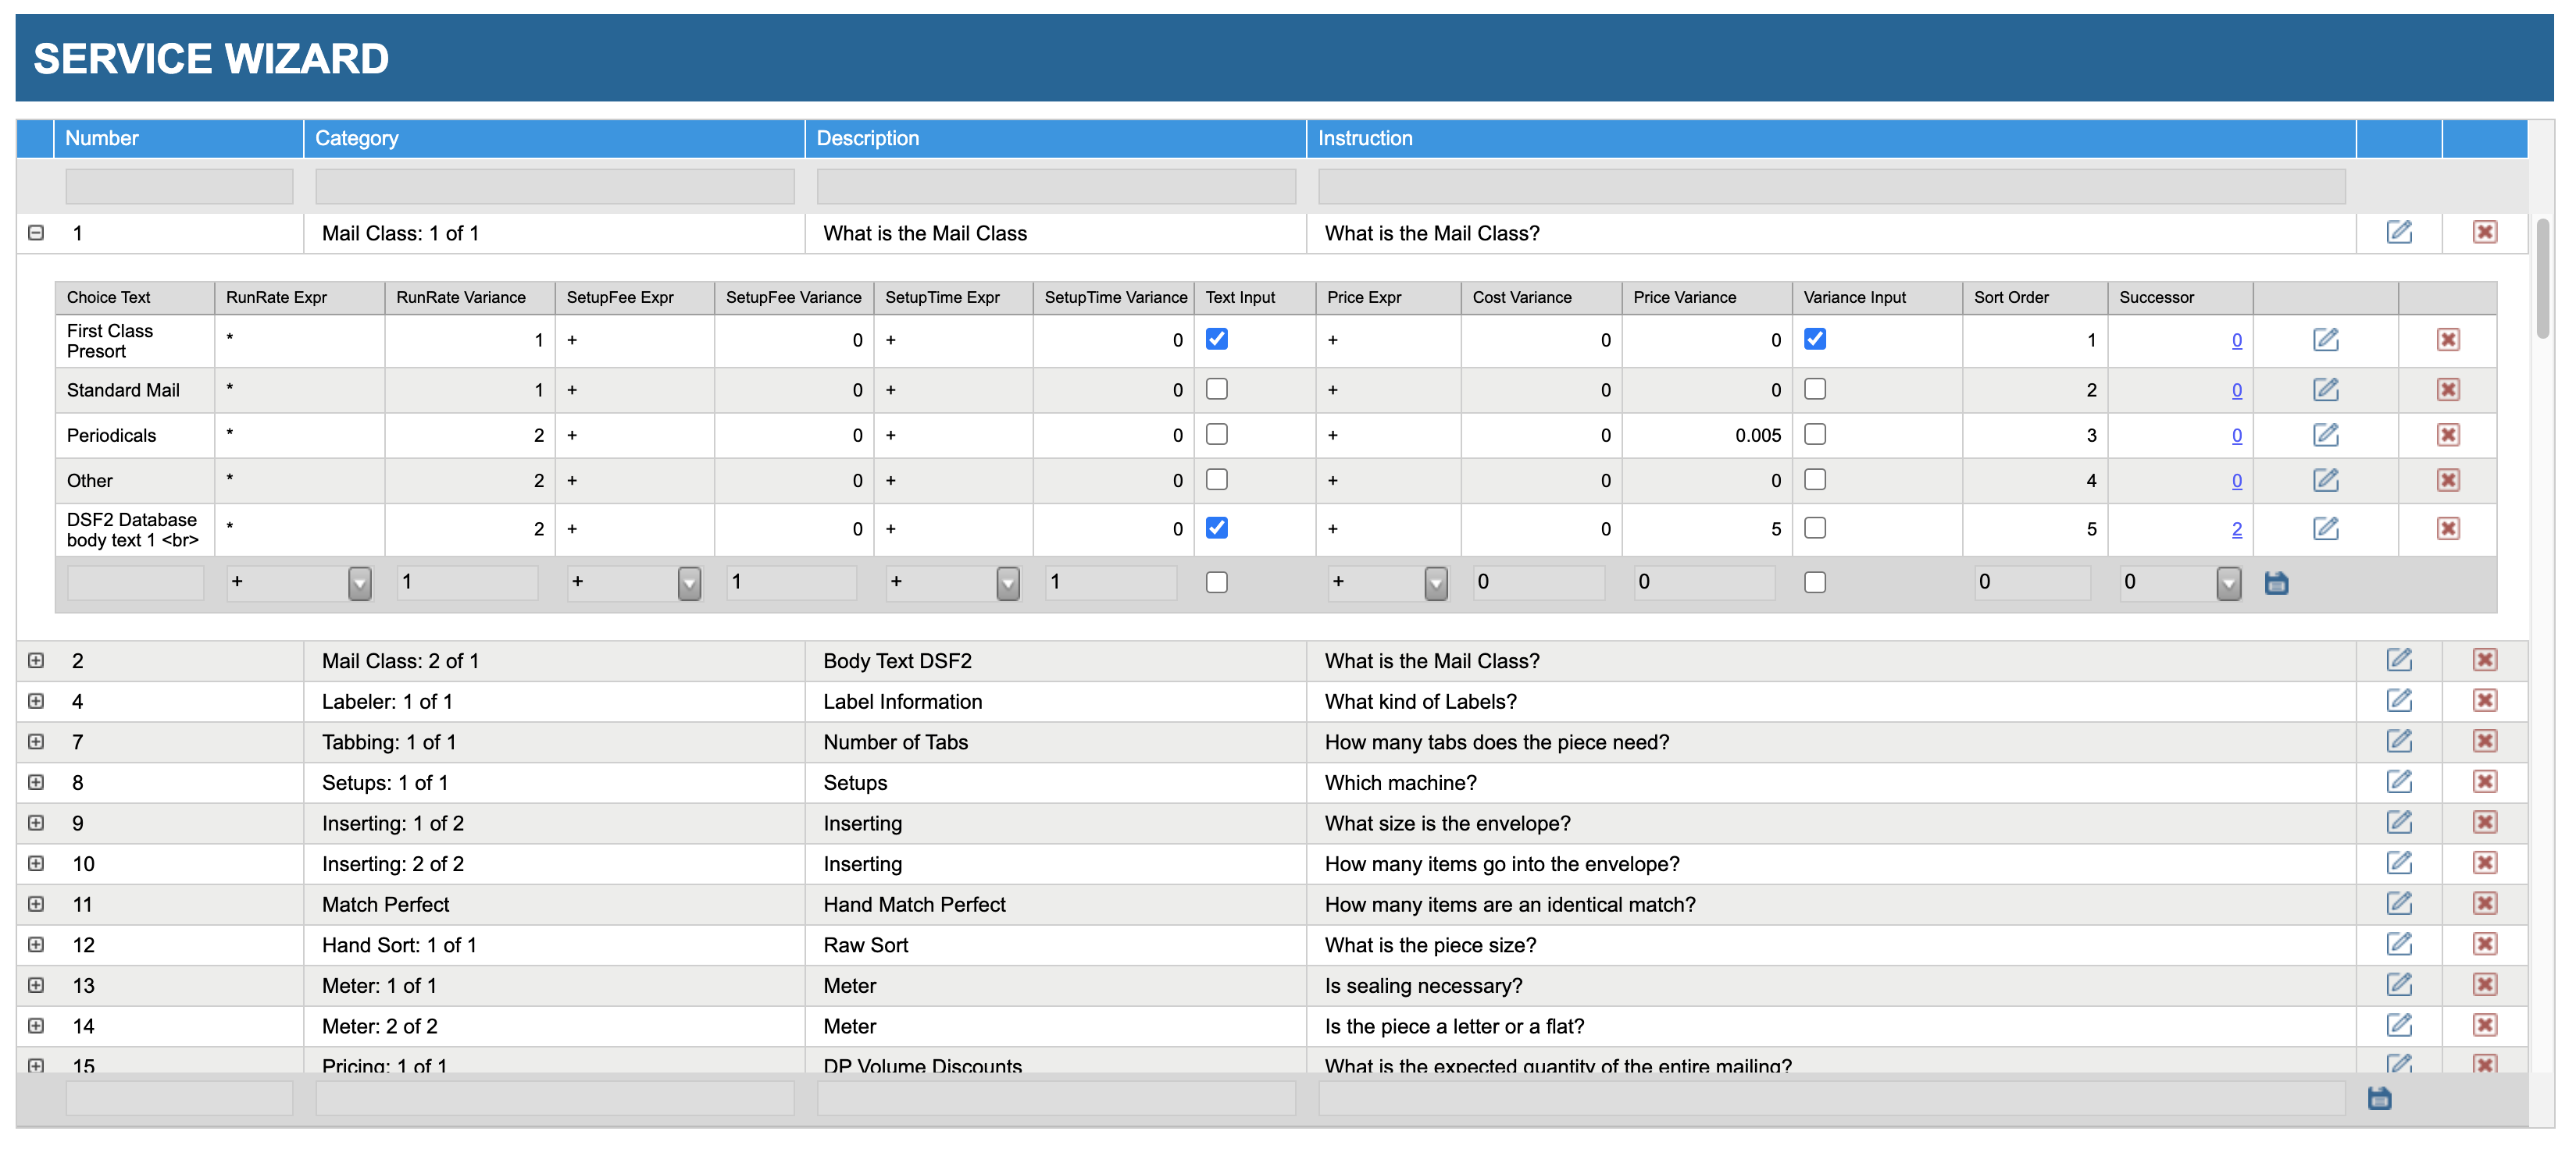This screenshot has width=2576, height=1149.
Task: Edit the Periodicals choice row
Action: (x=2326, y=435)
